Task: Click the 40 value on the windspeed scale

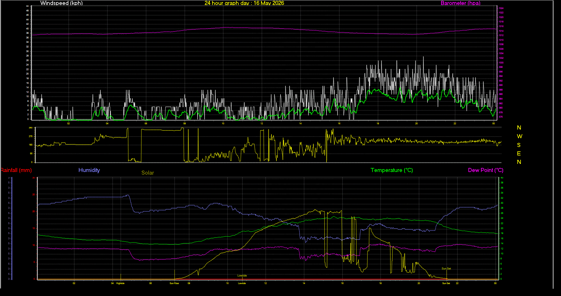Action: (28, 29)
